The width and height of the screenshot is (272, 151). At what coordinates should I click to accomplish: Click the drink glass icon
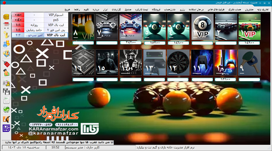coord(6,35)
